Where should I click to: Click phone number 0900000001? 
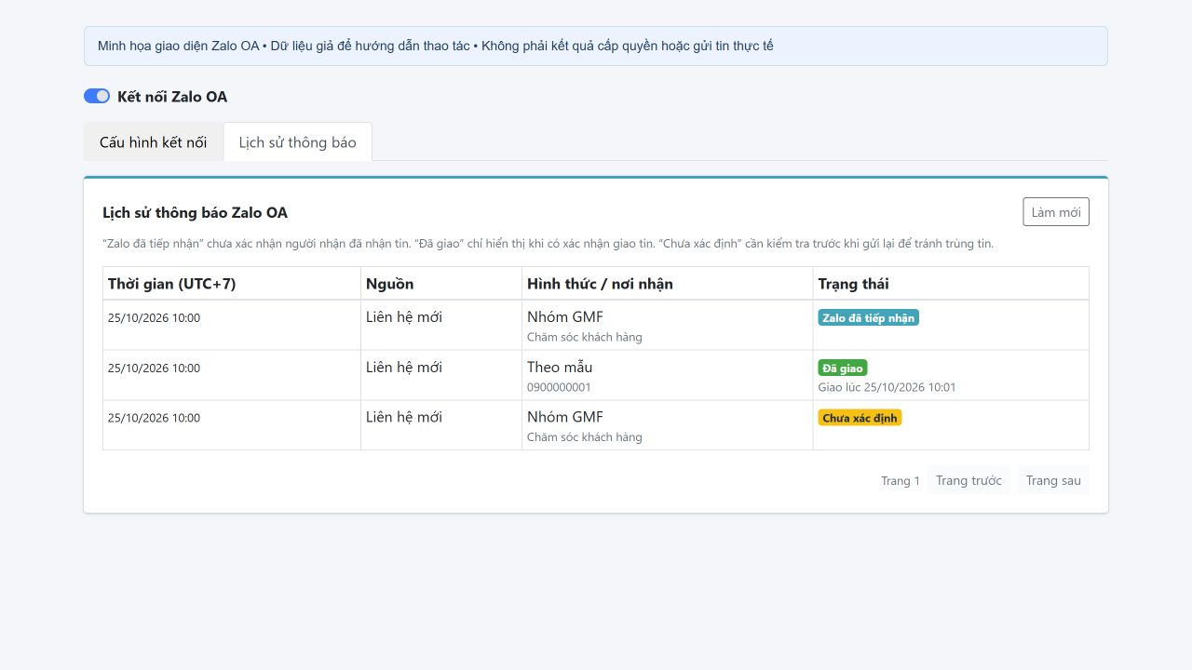tap(559, 387)
